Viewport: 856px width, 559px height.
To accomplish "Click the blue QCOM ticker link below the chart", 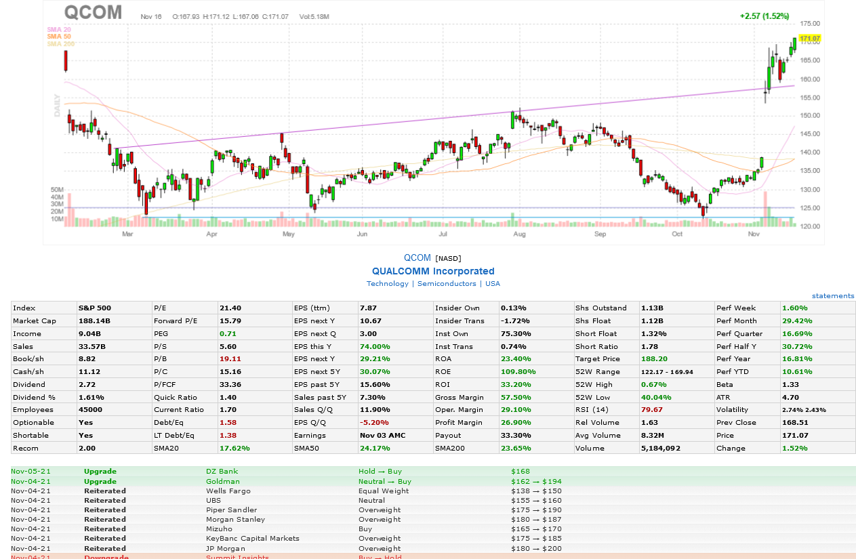I will [x=417, y=257].
